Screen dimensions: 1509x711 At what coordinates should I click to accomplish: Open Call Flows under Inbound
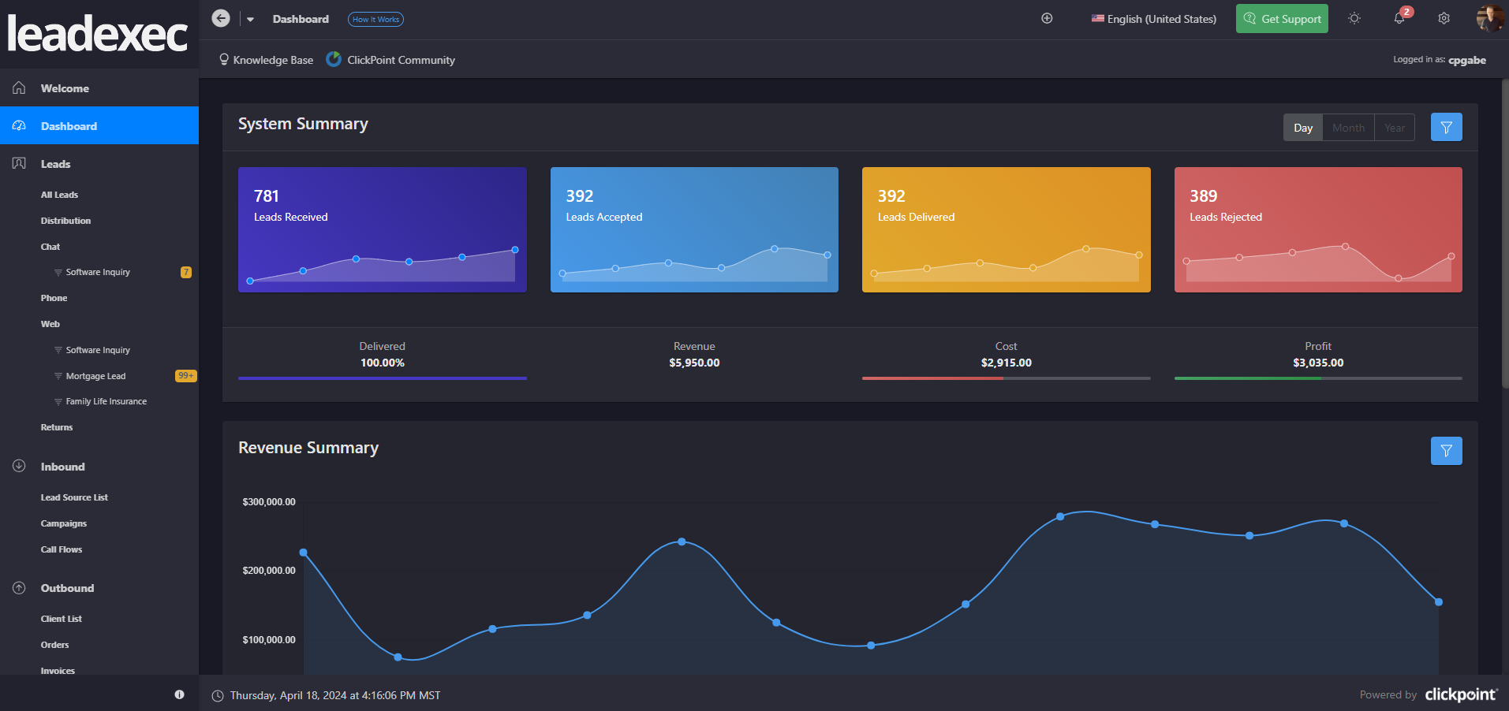[x=62, y=549]
